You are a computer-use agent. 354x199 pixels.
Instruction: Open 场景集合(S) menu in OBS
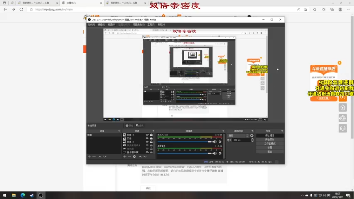tap(139, 25)
